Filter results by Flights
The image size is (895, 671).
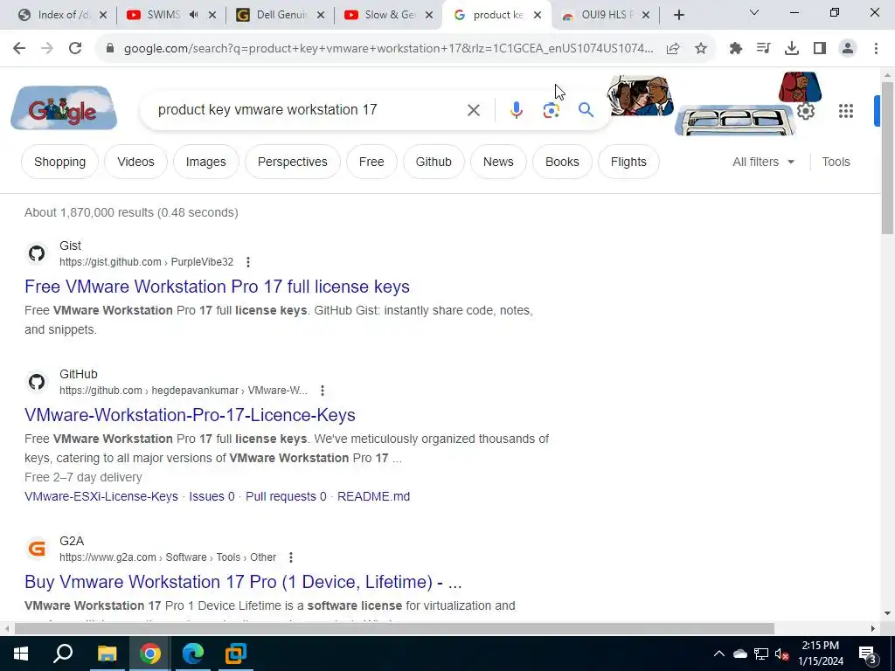pos(628,162)
